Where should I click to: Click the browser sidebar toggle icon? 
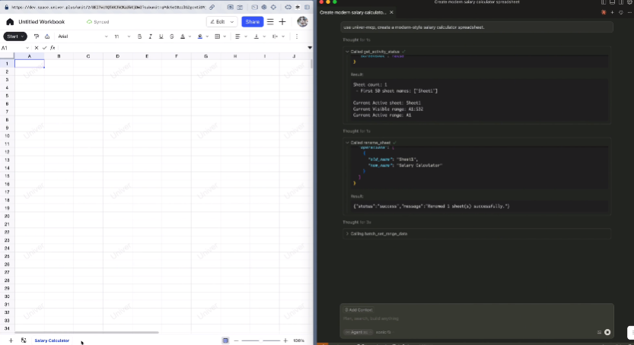tap(307, 8)
